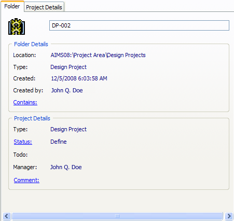Click Design Project type under Project Details
The image size is (234, 221).
[68, 129]
